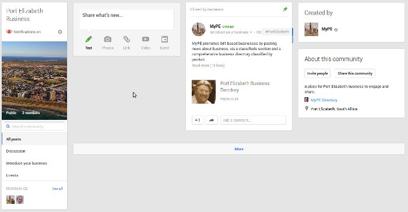Choose the Photos camera icon
The image size is (408, 212).
[x=107, y=39]
